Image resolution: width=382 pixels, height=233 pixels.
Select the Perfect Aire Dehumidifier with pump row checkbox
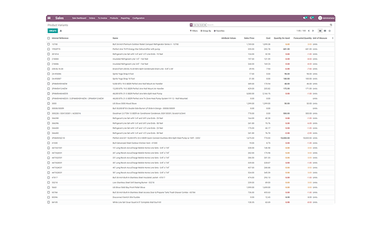coord(49,49)
